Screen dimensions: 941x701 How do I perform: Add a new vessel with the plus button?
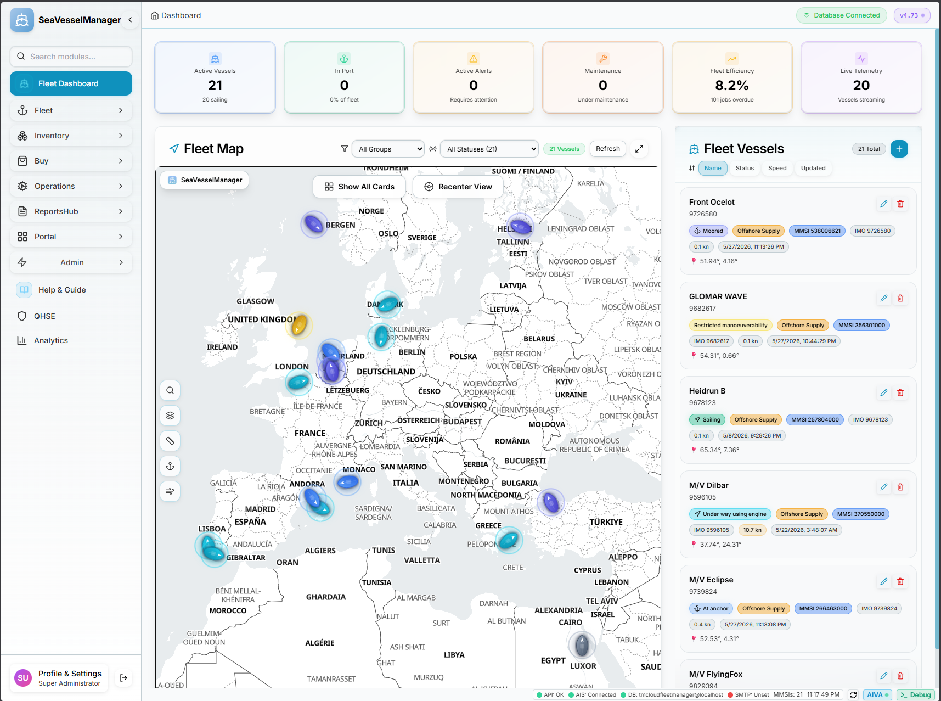[899, 149]
